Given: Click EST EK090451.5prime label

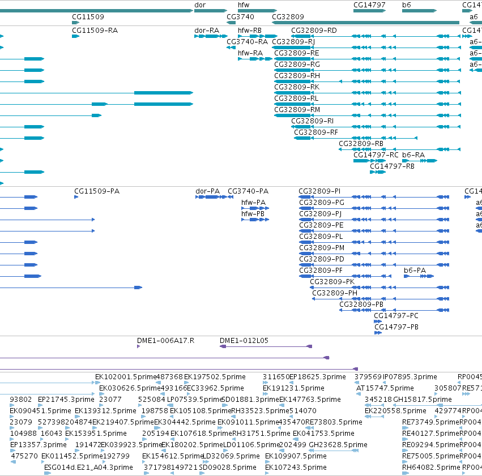Looking at the screenshot, I should point(41,411).
